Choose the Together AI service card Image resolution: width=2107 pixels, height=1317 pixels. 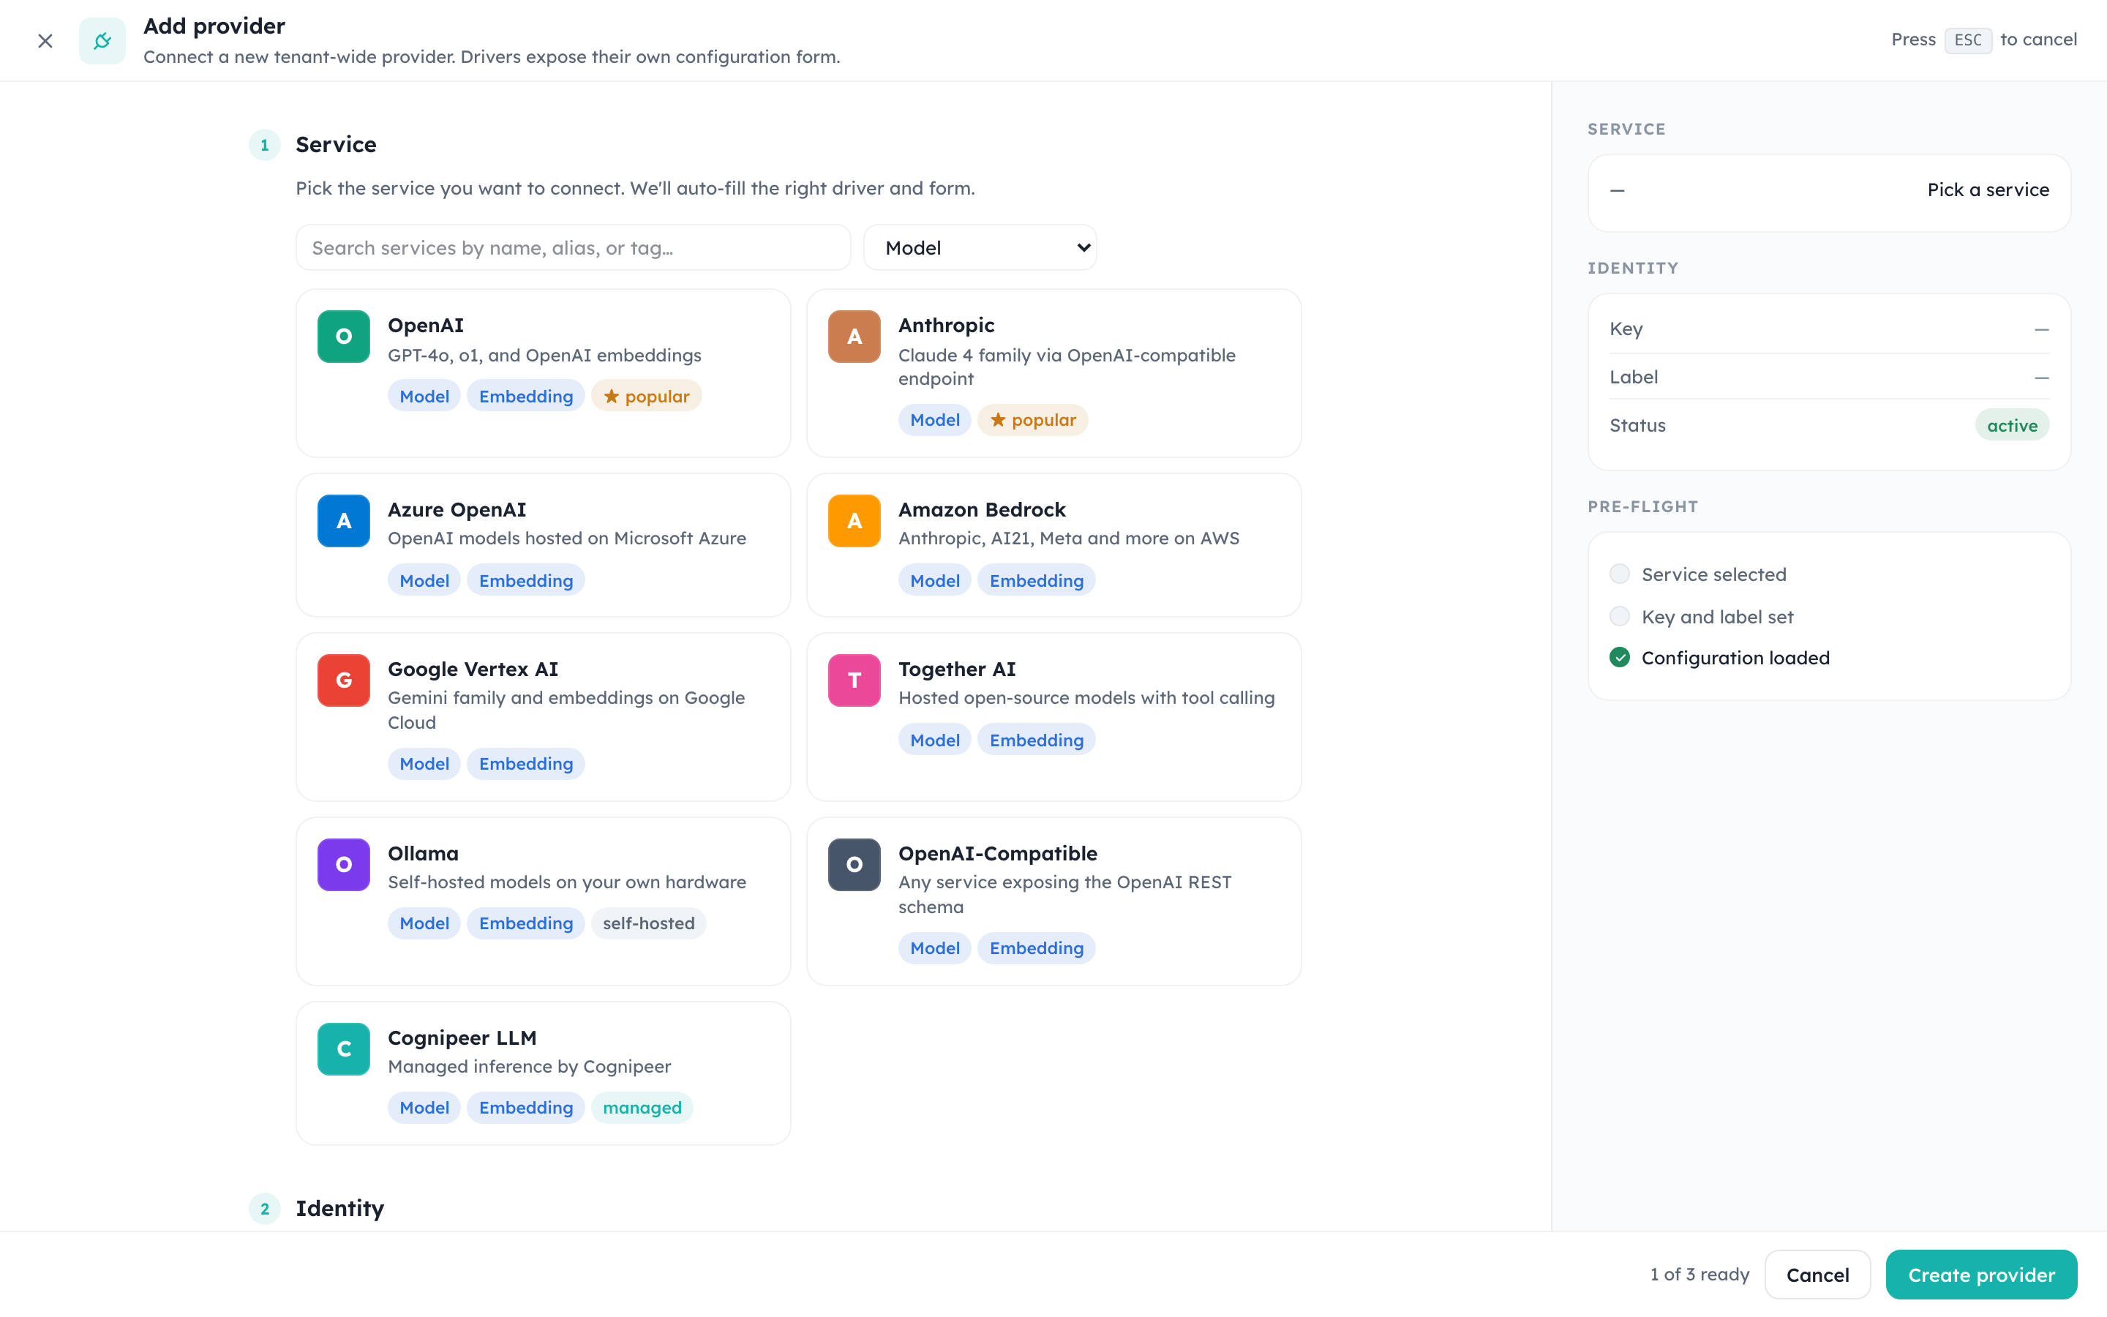tap(1053, 717)
